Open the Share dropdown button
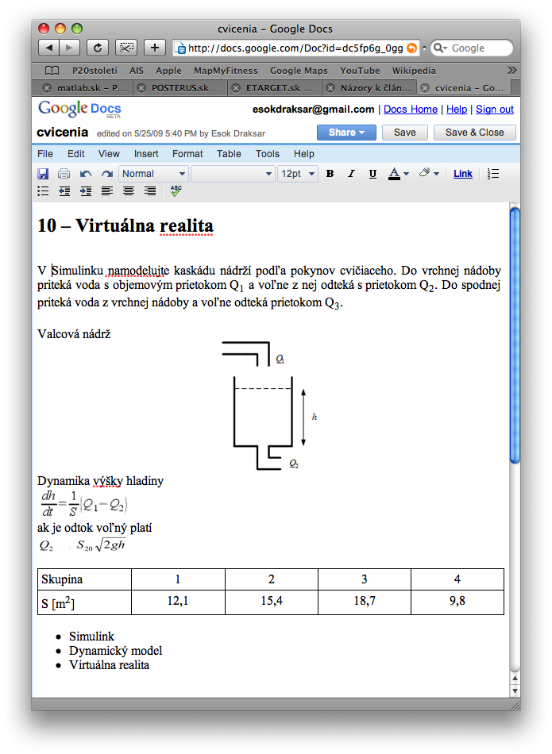This screenshot has height=754, width=552. click(346, 133)
